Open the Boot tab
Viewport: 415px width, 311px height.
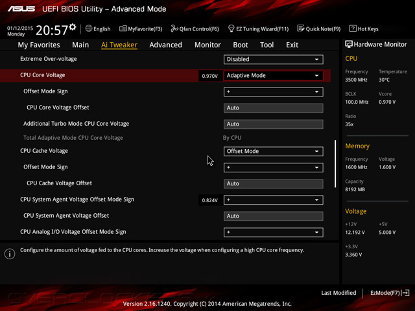coord(241,45)
